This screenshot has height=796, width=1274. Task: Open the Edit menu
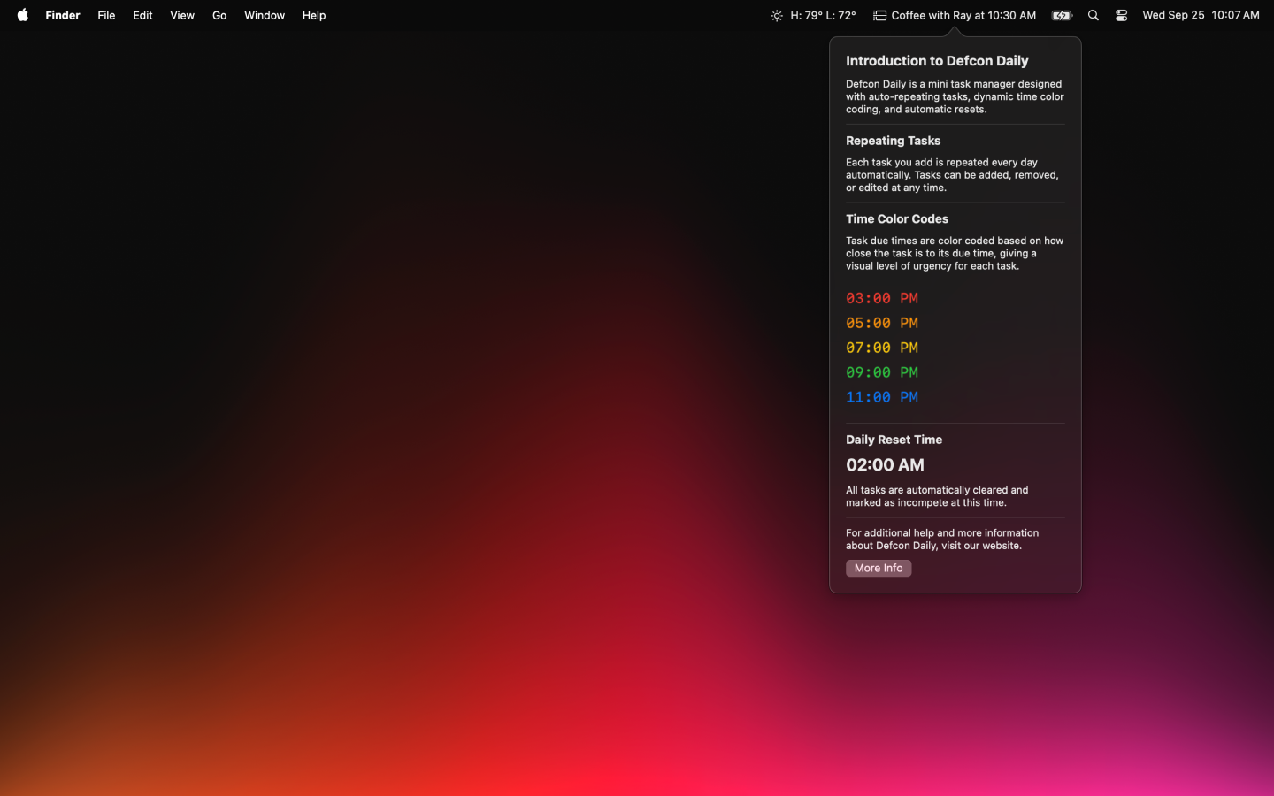coord(142,15)
